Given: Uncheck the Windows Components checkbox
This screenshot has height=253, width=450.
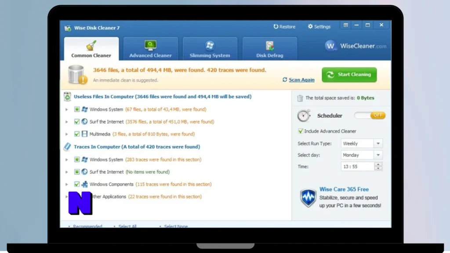Looking at the screenshot, I should (x=77, y=184).
